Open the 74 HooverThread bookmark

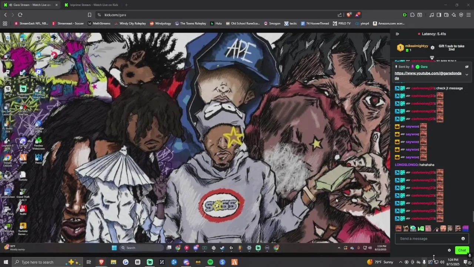point(315,23)
